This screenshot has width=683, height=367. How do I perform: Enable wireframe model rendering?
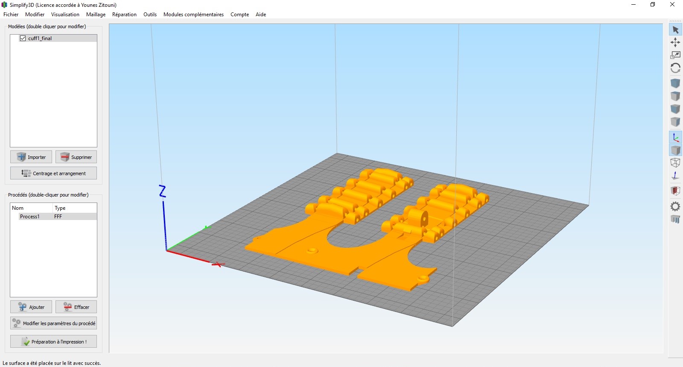point(675,163)
